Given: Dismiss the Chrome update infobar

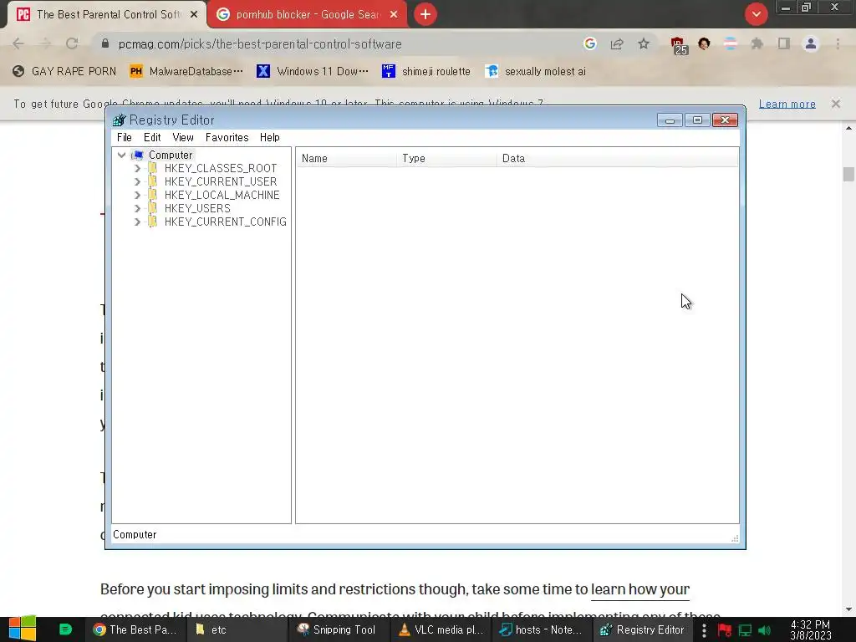Looking at the screenshot, I should (x=836, y=103).
